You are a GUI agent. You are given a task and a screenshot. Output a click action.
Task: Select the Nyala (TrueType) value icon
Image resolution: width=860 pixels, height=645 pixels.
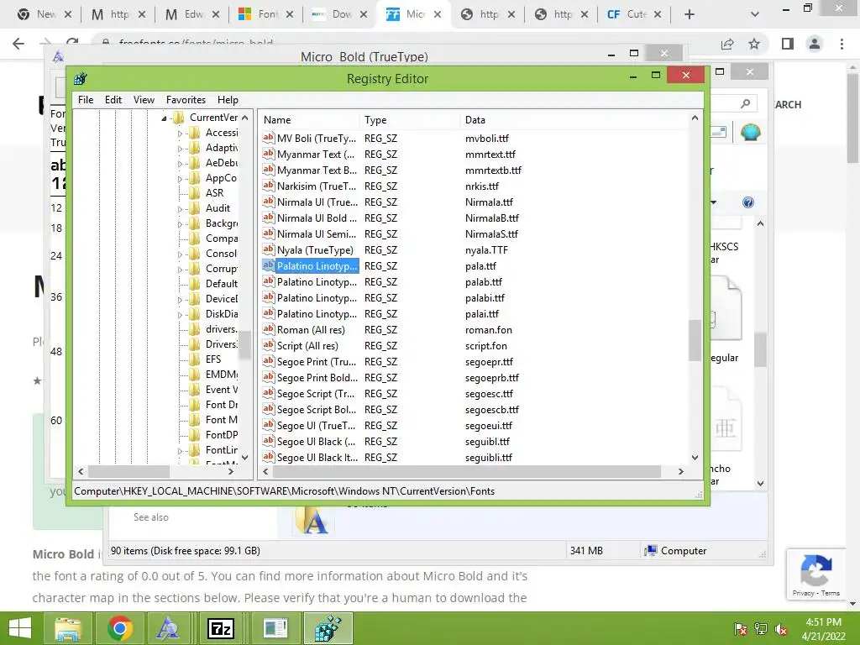coord(268,249)
